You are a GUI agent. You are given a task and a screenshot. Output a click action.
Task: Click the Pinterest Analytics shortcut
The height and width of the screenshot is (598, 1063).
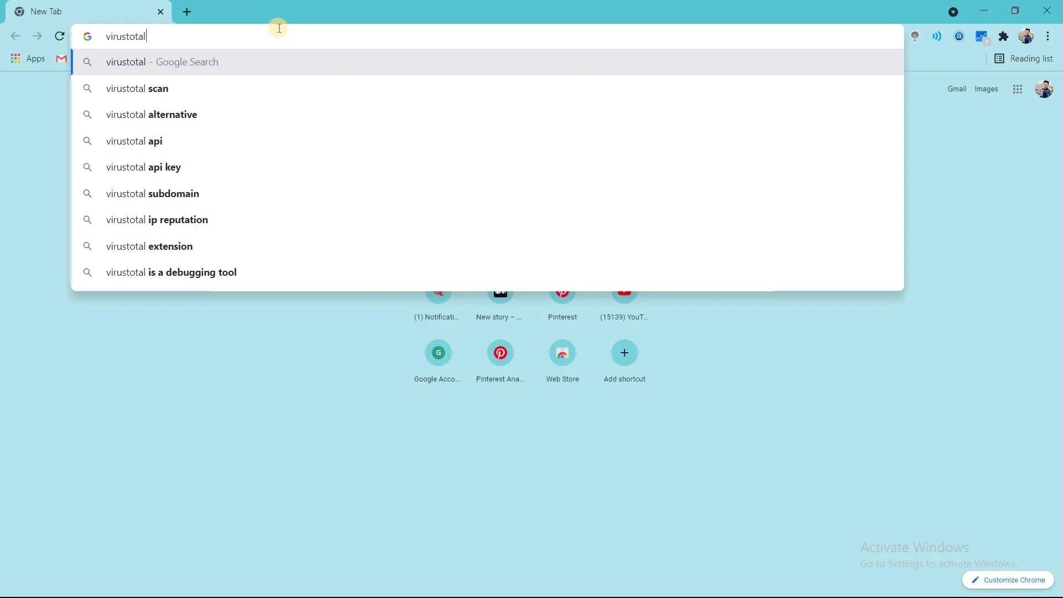coord(500,353)
